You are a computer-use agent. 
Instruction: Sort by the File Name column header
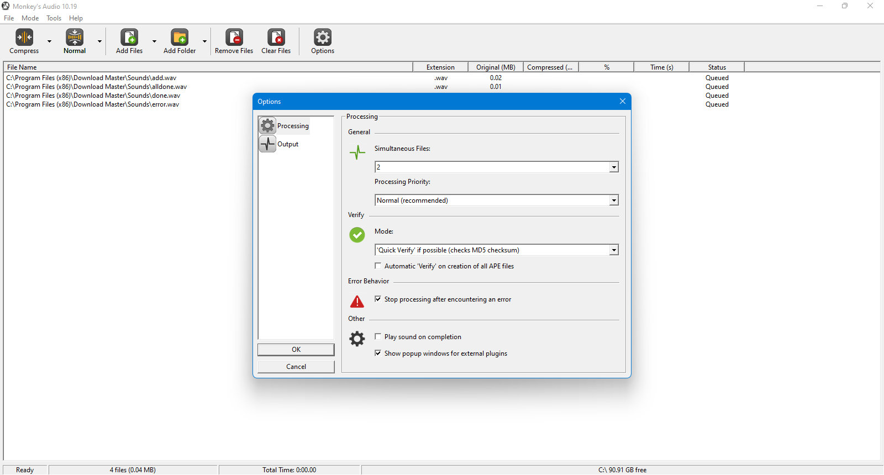pyautogui.click(x=208, y=67)
